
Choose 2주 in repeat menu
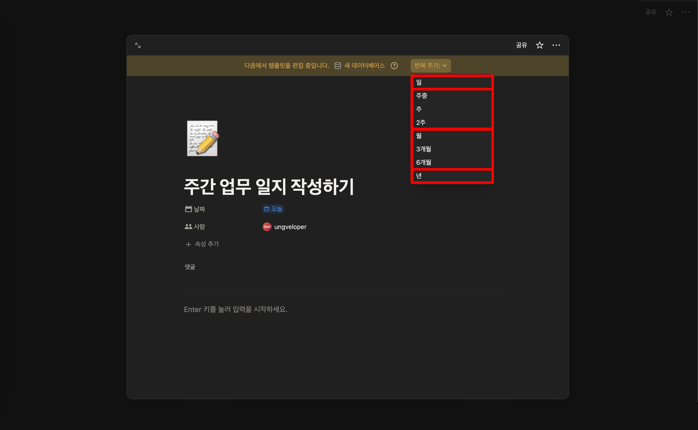(x=452, y=123)
